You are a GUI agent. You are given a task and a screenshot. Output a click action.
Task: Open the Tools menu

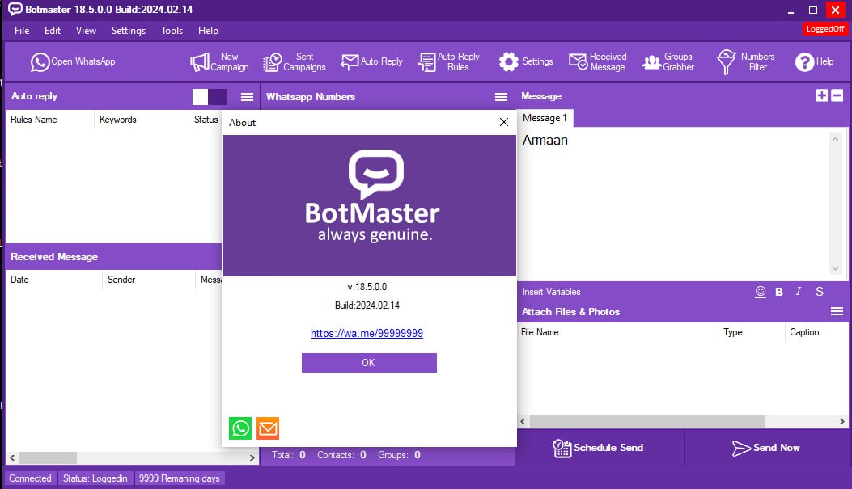pyautogui.click(x=172, y=31)
